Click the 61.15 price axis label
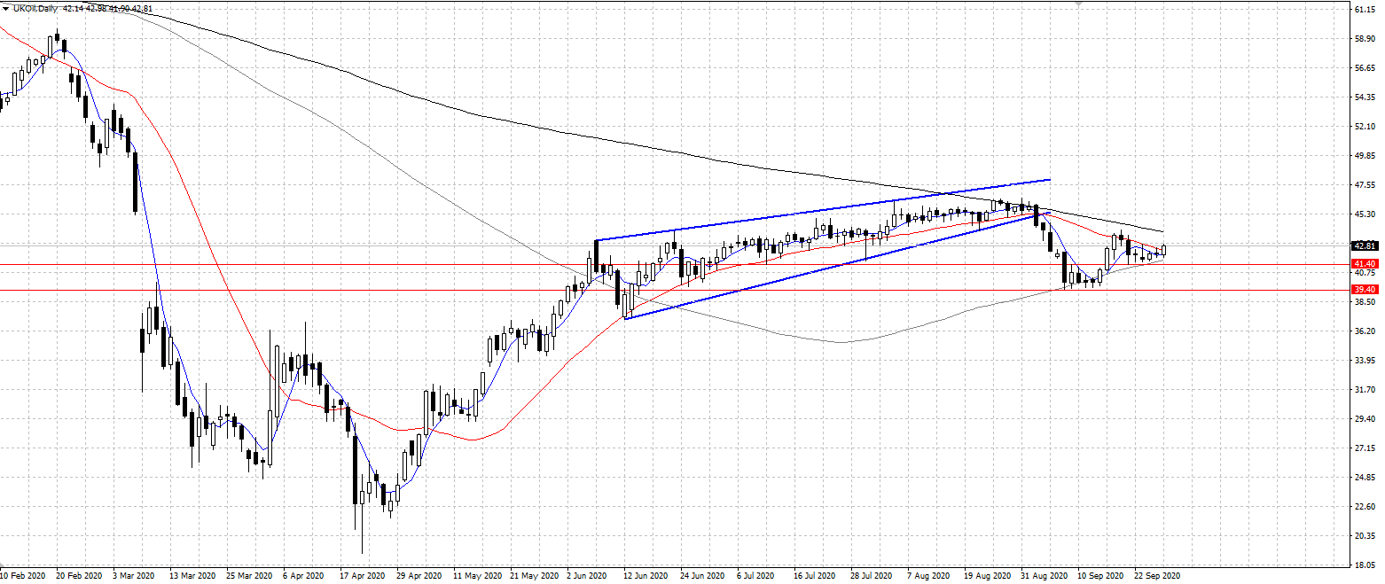This screenshot has height=584, width=1385. click(1365, 9)
